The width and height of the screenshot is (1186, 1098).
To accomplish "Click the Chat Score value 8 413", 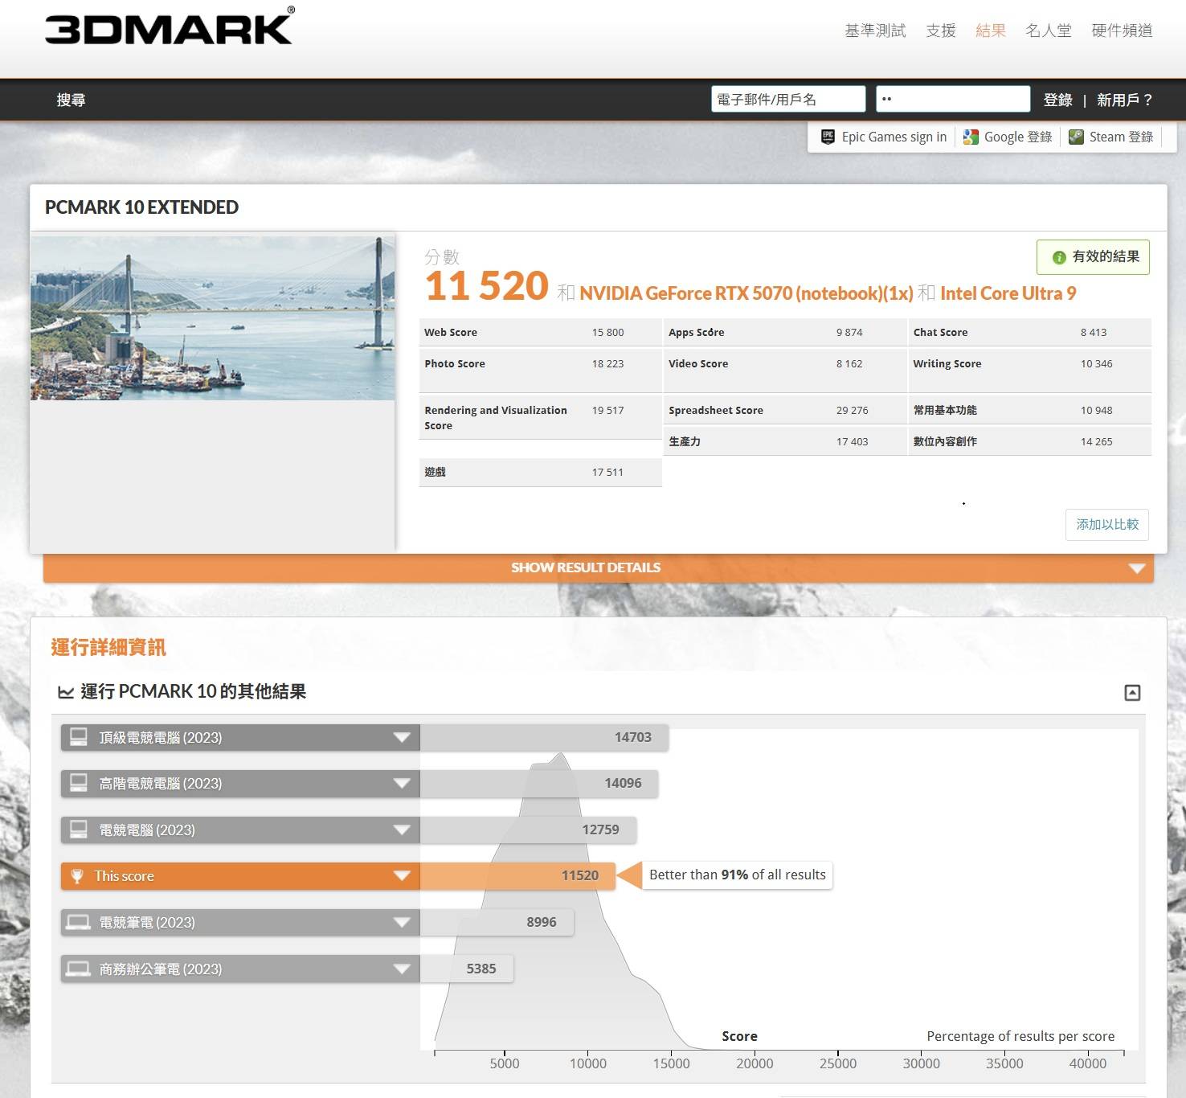I will click(x=1094, y=332).
